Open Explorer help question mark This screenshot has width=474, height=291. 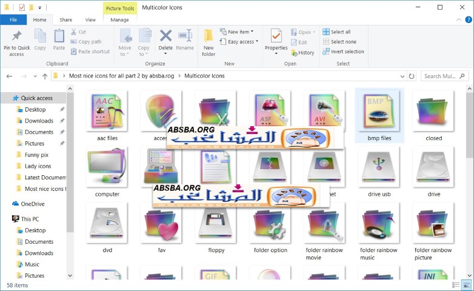[x=469, y=19]
